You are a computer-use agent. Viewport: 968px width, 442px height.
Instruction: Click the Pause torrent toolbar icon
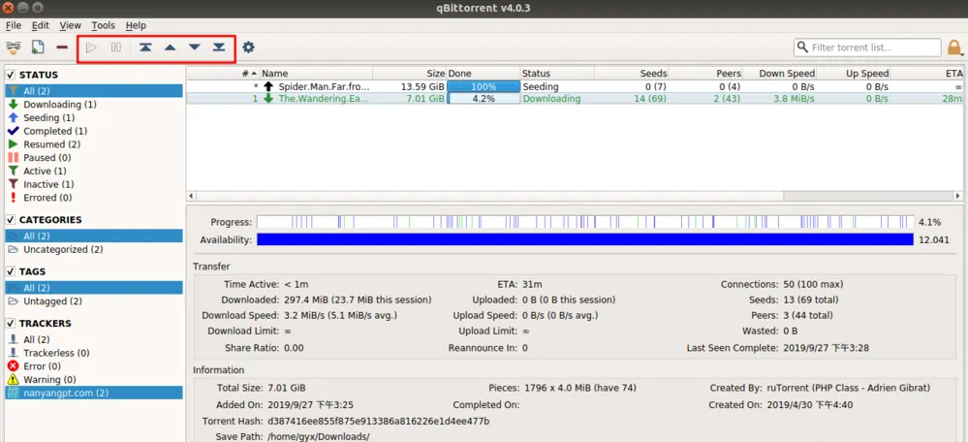(116, 47)
